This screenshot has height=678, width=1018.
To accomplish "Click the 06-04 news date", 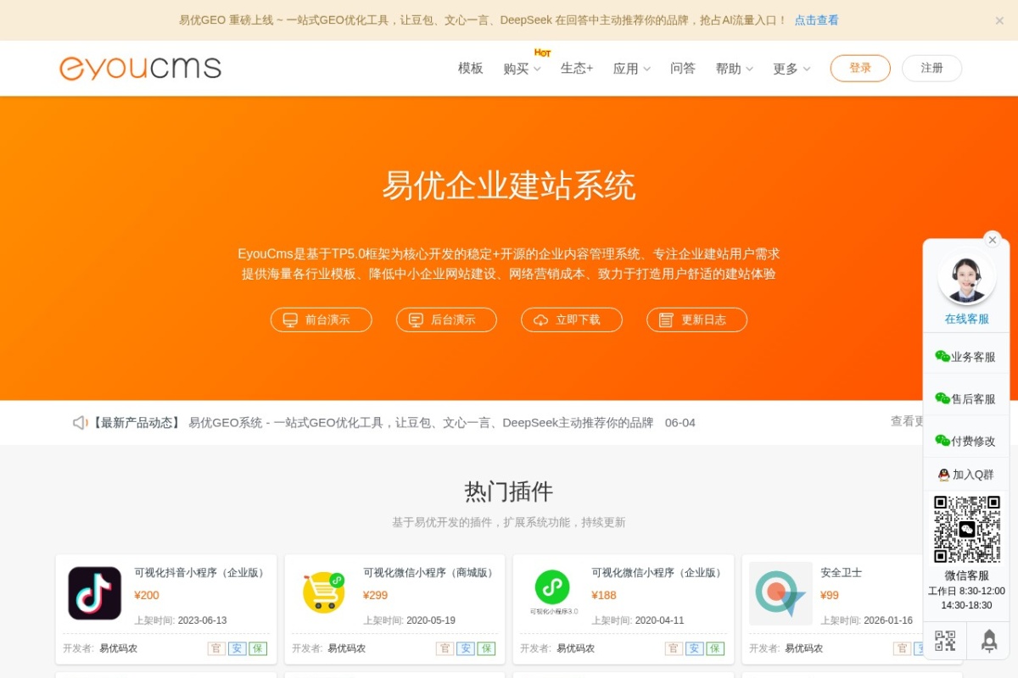I will coord(680,422).
